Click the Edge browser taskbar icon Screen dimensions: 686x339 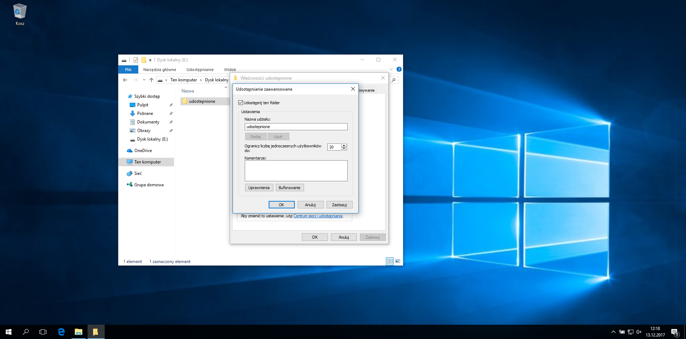(61, 332)
